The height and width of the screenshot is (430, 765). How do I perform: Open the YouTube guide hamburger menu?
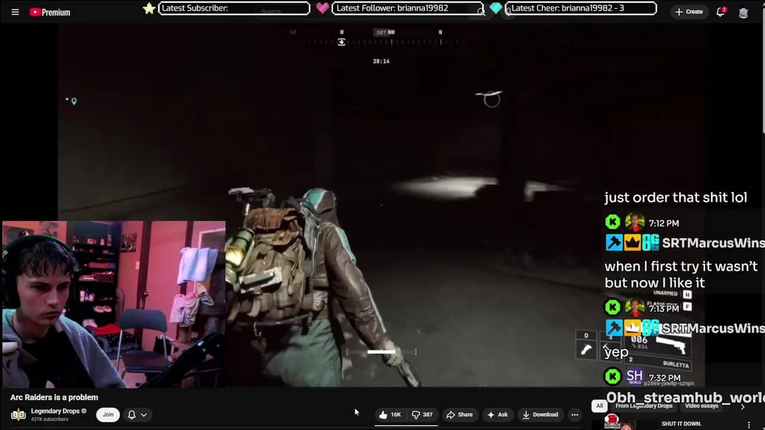coord(15,12)
